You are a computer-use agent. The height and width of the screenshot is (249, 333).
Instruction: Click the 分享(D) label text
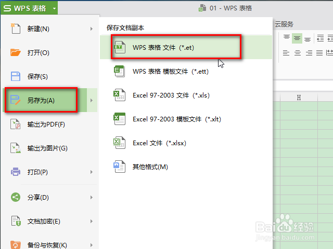(x=38, y=197)
